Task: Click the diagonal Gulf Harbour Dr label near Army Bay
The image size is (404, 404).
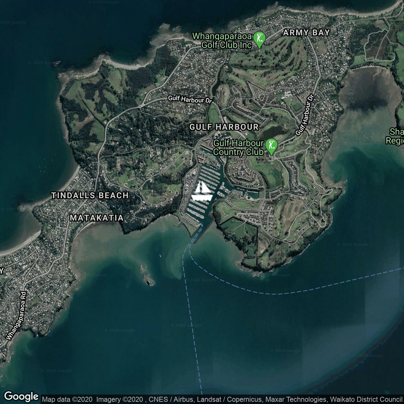Action: [305, 115]
